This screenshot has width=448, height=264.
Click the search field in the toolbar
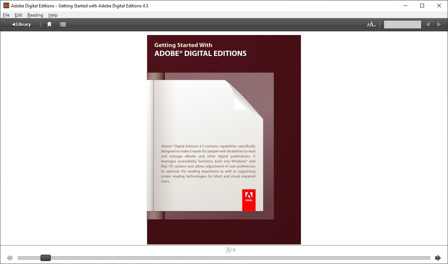click(x=402, y=25)
